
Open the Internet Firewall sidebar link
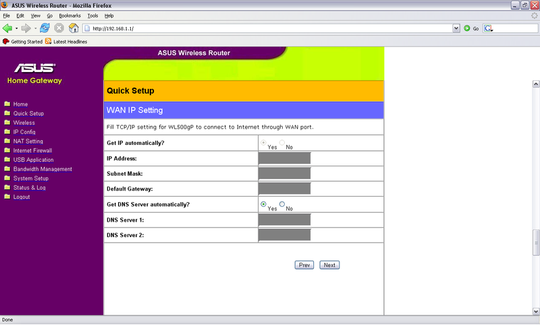click(32, 150)
